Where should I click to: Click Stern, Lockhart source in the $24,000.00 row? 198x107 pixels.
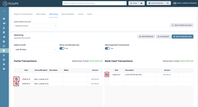41,84
